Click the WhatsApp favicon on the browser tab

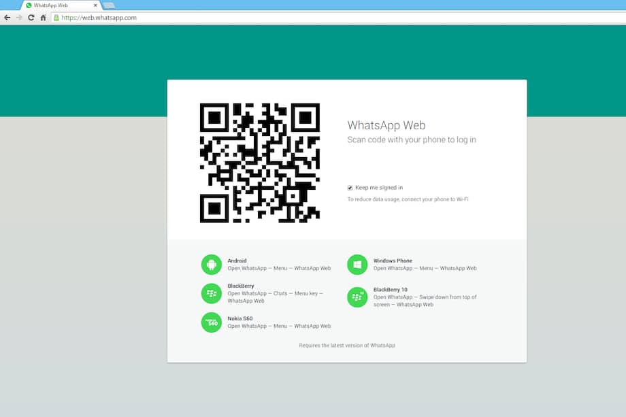pyautogui.click(x=28, y=5)
